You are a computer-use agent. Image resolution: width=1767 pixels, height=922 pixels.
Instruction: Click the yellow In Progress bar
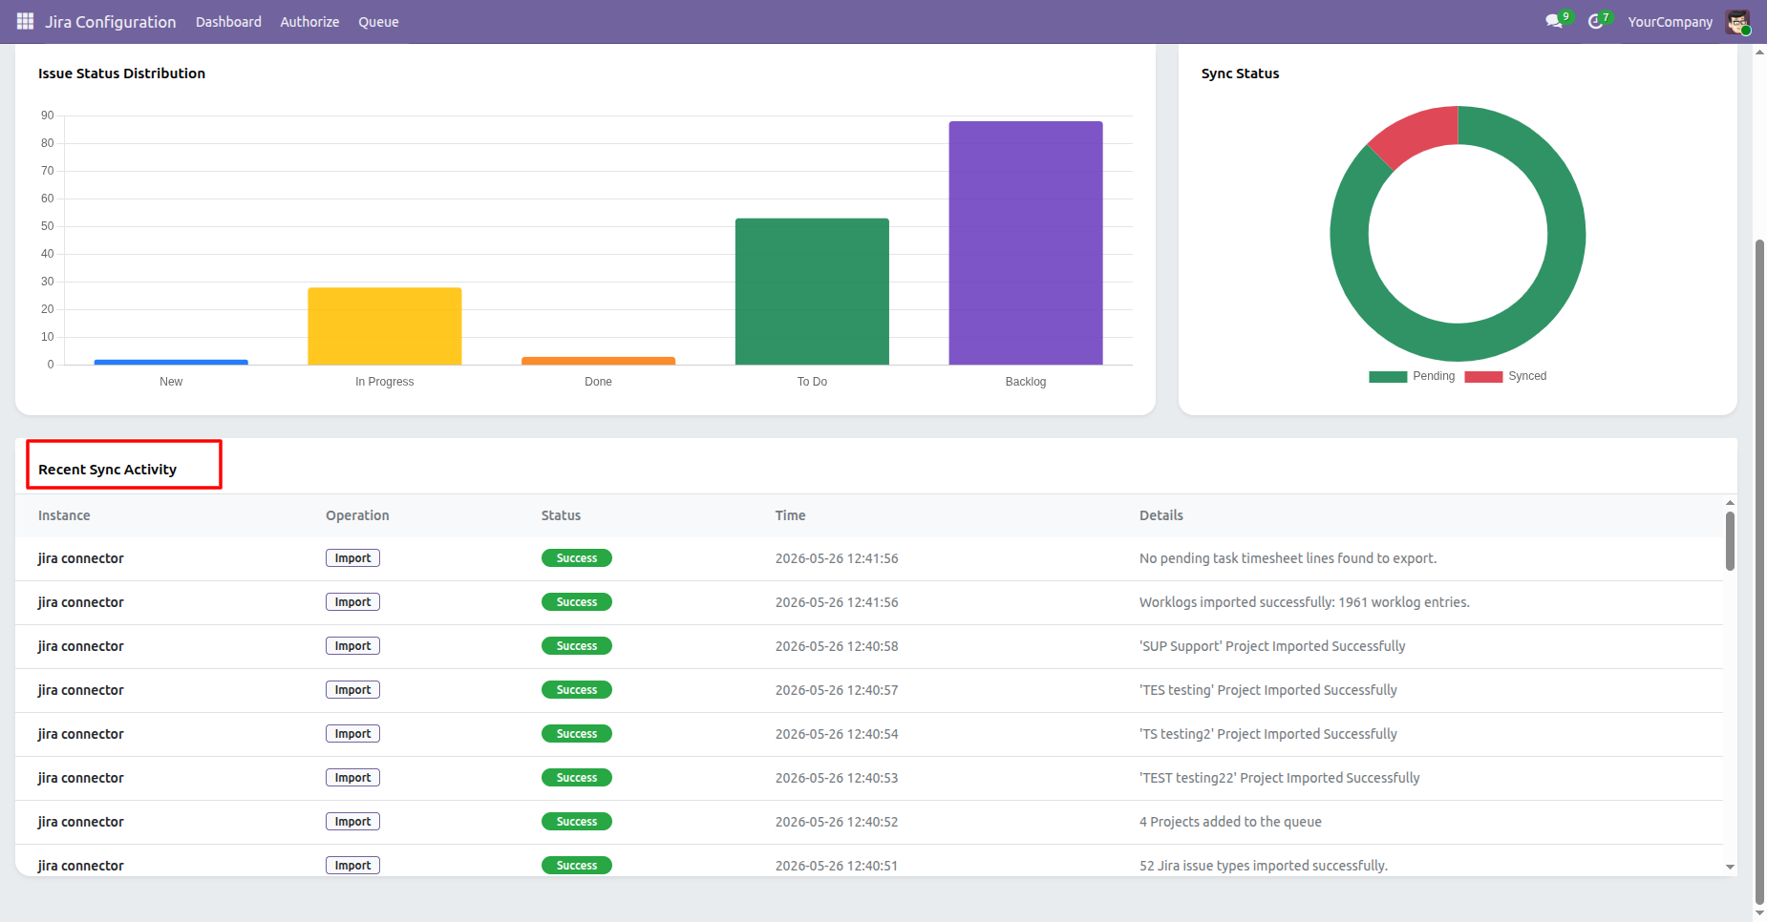click(x=385, y=325)
